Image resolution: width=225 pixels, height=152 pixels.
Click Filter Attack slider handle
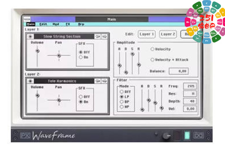(x=142, y=110)
